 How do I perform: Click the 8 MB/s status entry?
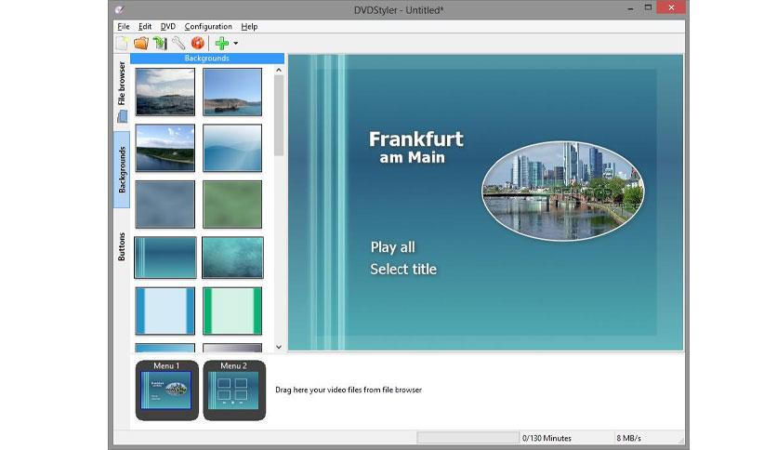point(628,438)
